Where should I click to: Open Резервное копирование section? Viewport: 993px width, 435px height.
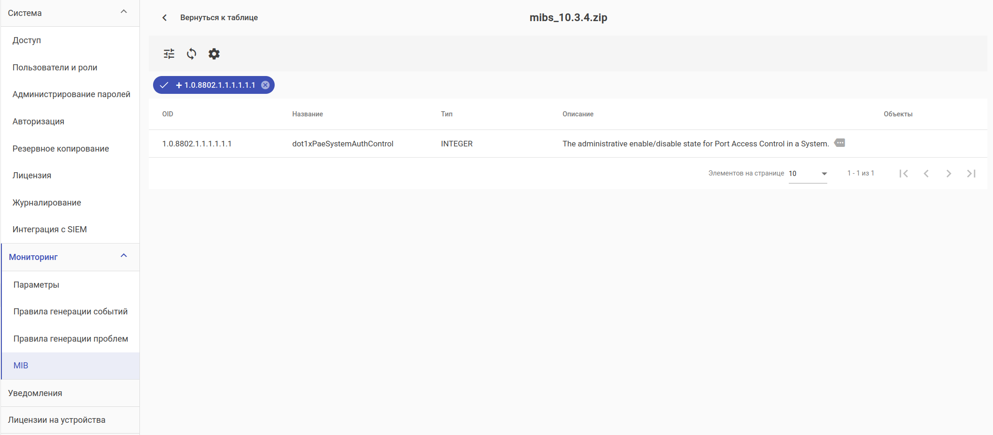click(x=70, y=149)
